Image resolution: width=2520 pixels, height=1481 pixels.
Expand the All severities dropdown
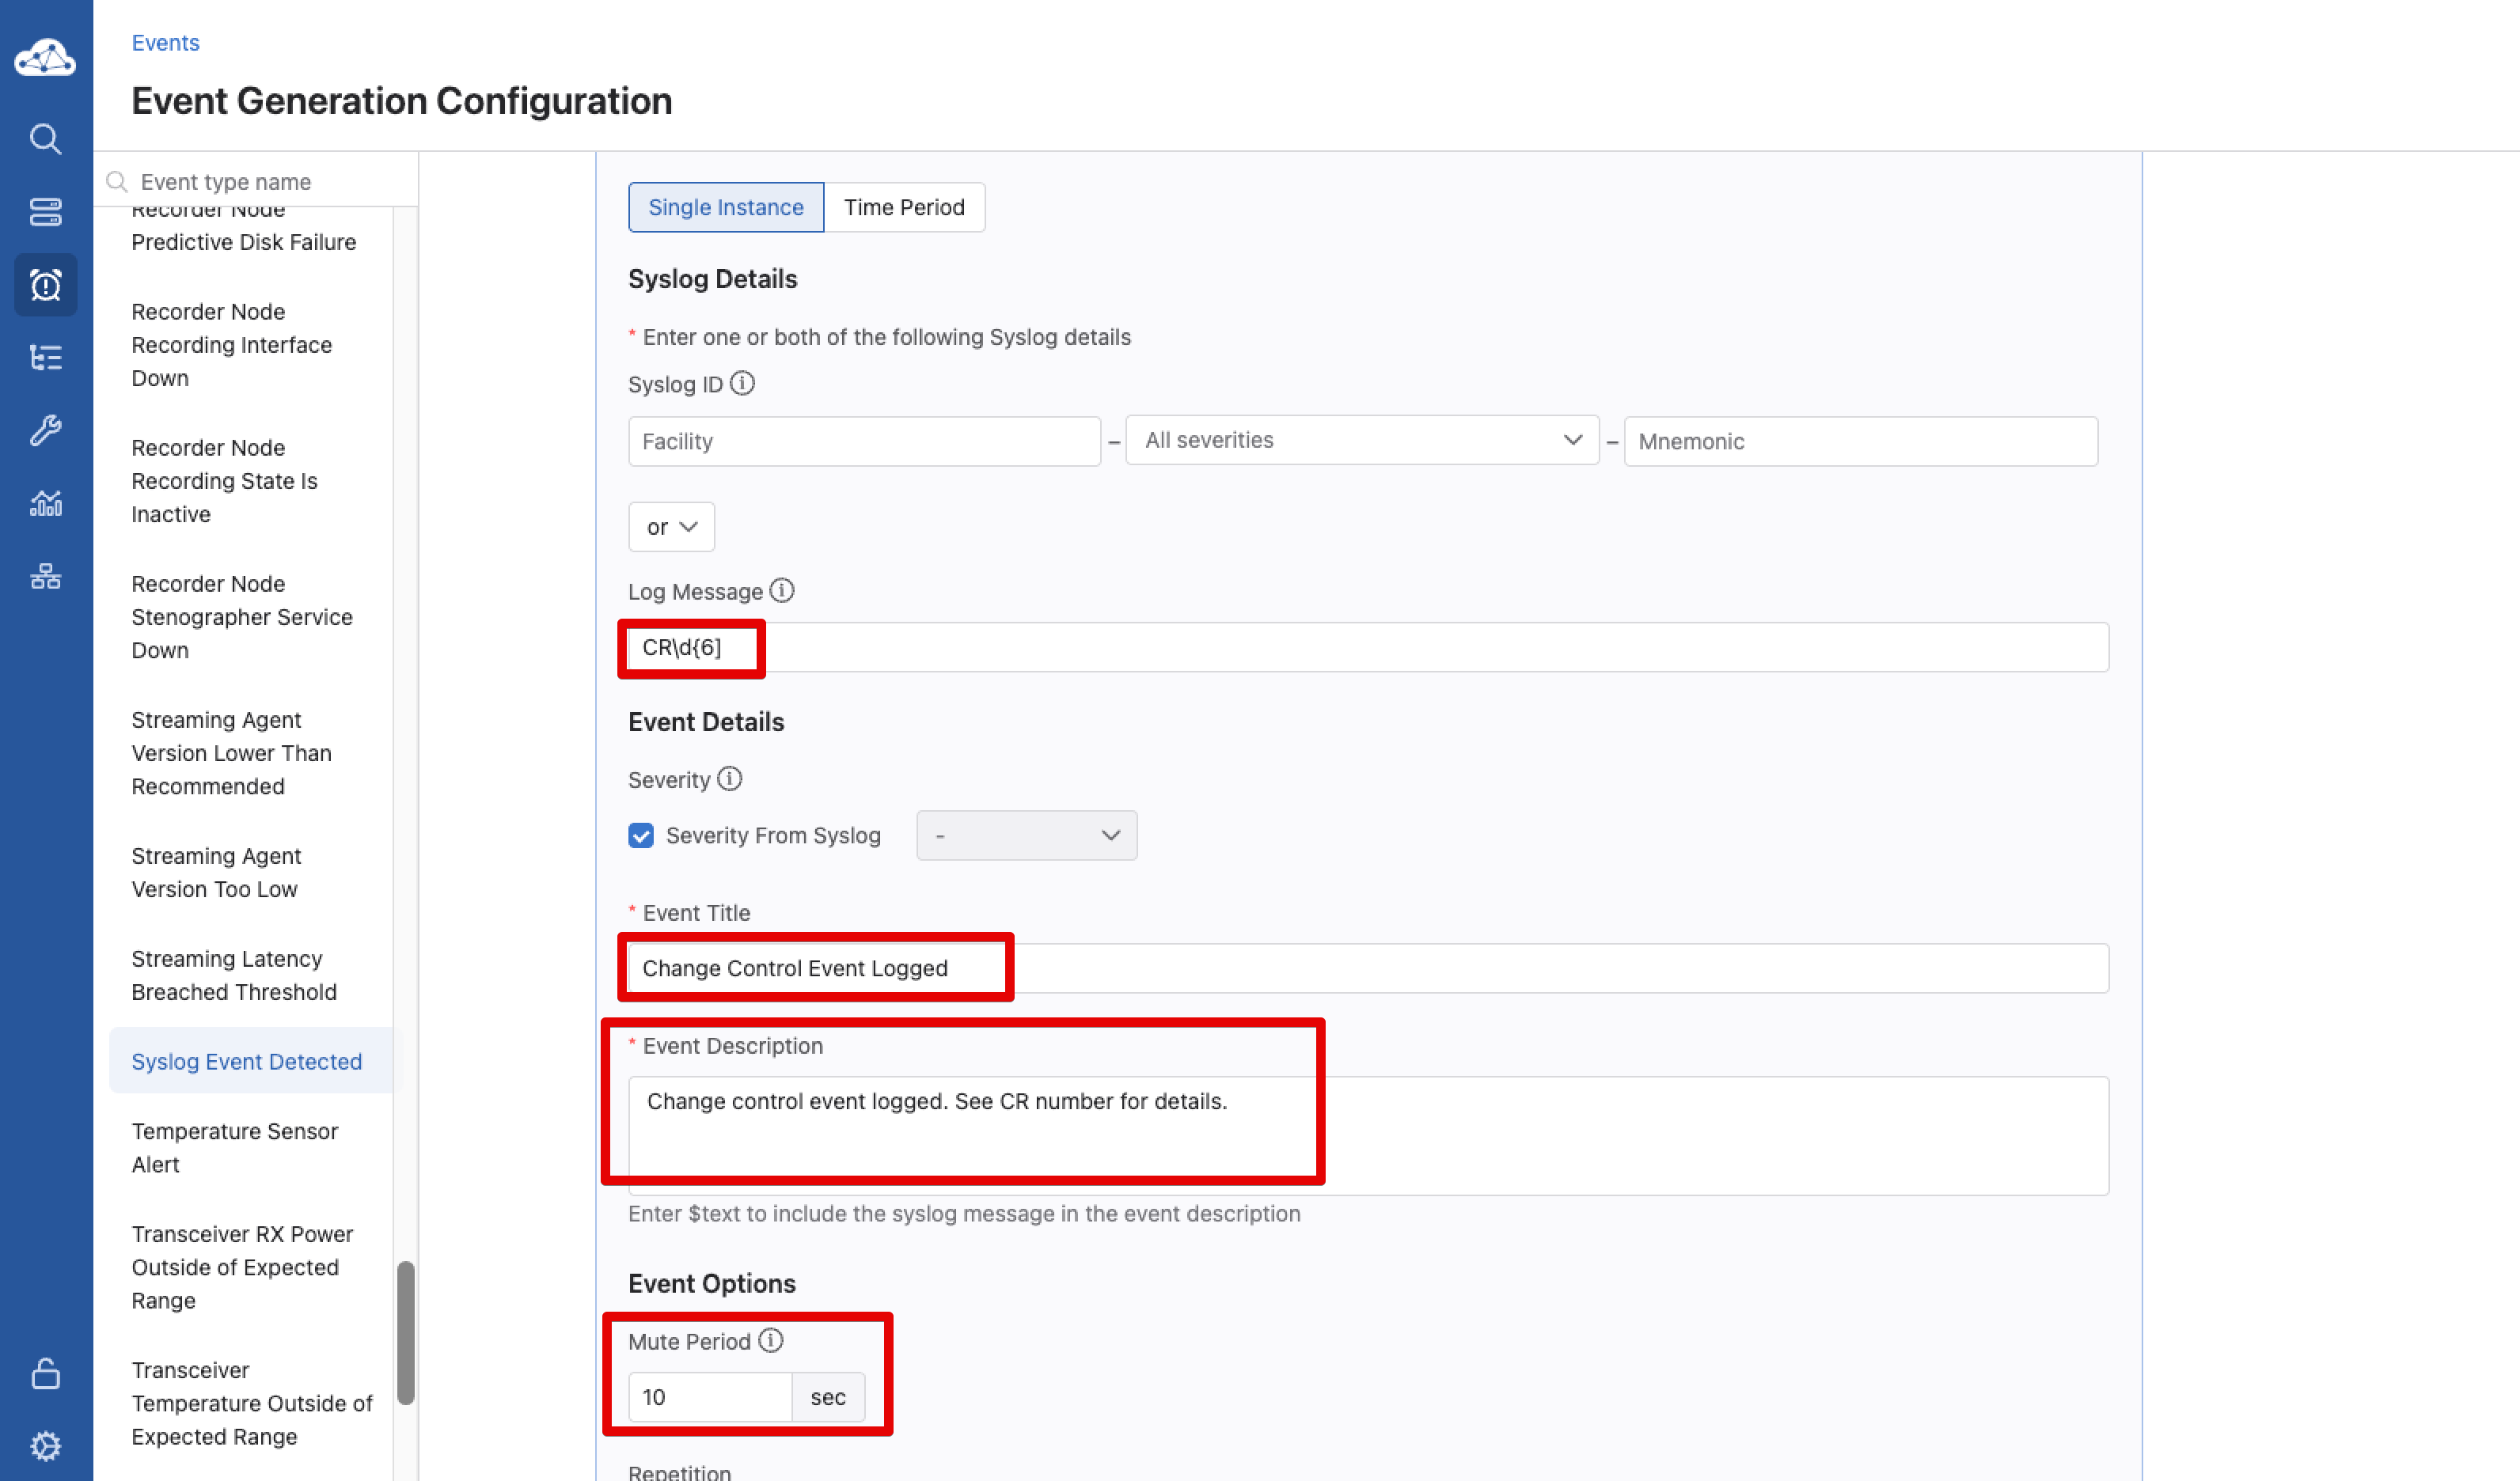1361,441
